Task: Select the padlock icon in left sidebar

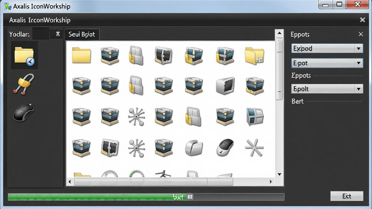Action: pos(24,84)
